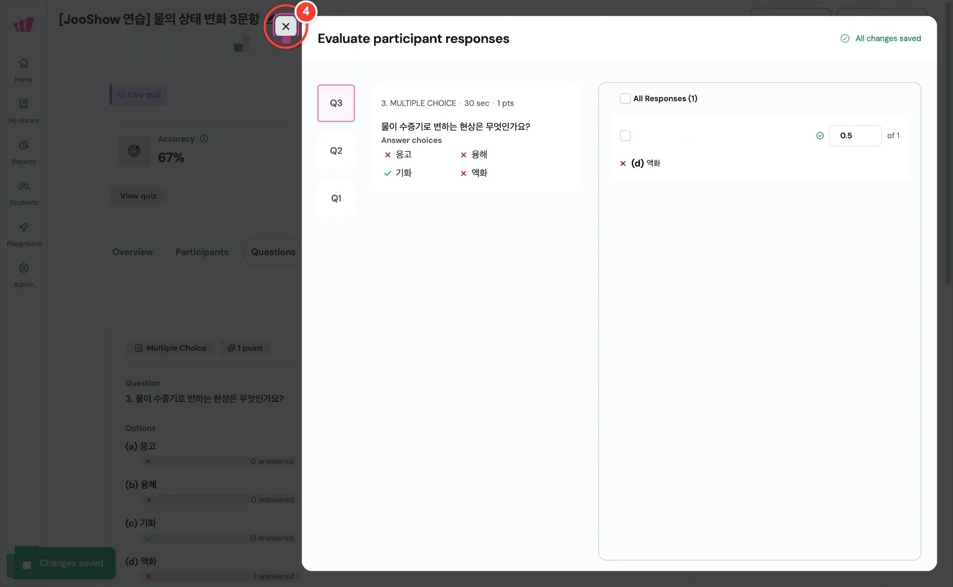Close the Evaluate participant responses panel
This screenshot has width=953, height=587.
click(286, 26)
